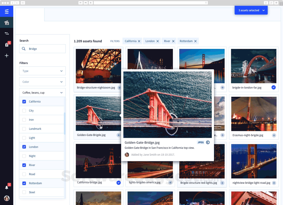Remove the London filter chip
Viewport: 283px width, 205px height.
coord(158,41)
